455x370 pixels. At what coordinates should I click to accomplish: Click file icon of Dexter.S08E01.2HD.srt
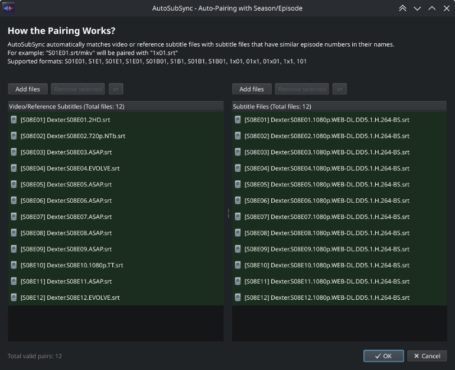tap(13, 120)
